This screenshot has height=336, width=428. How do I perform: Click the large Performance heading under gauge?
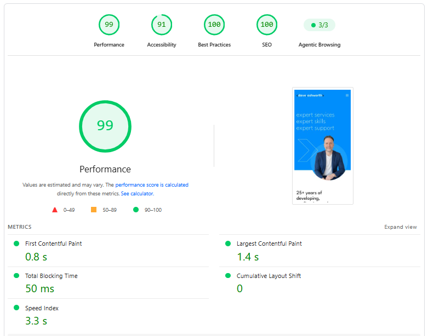click(x=105, y=169)
